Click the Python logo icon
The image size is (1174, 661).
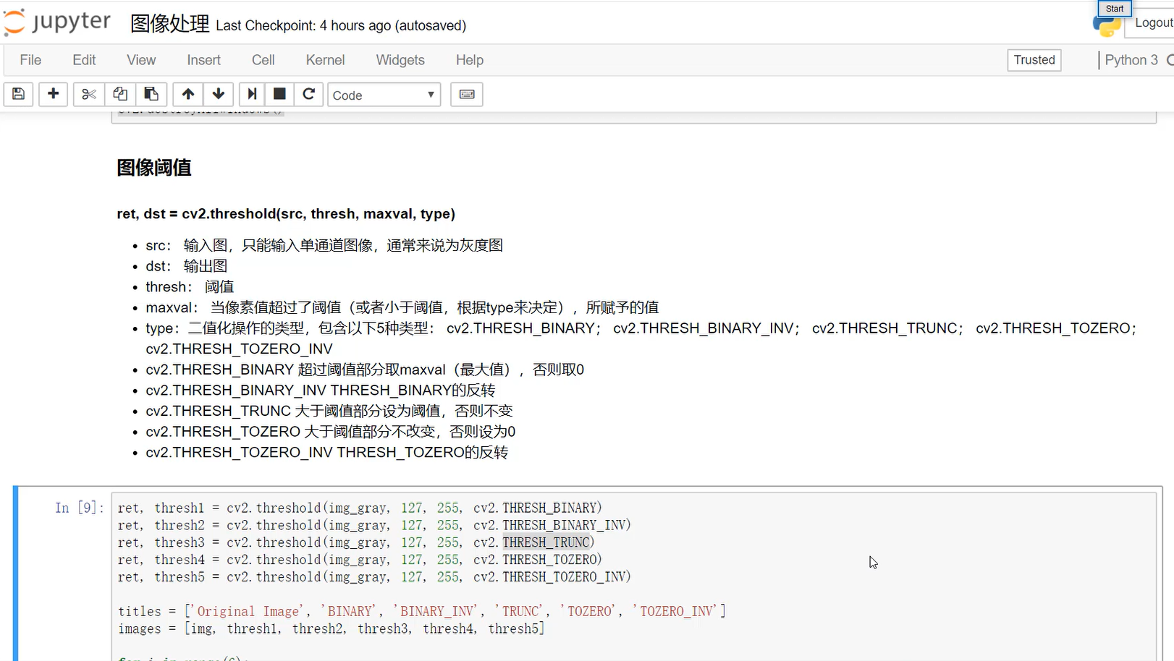pos(1106,26)
